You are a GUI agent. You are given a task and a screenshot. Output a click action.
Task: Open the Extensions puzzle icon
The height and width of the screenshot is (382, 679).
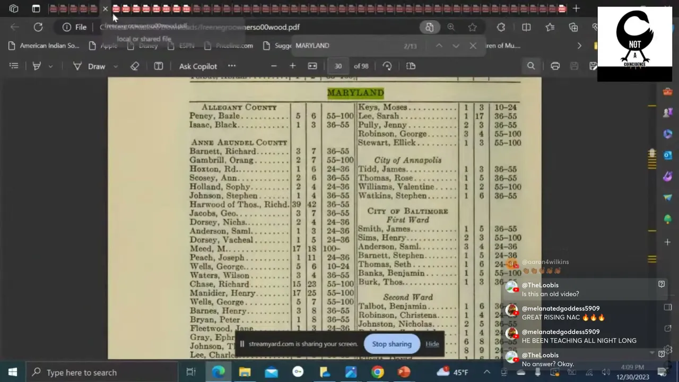click(x=501, y=27)
